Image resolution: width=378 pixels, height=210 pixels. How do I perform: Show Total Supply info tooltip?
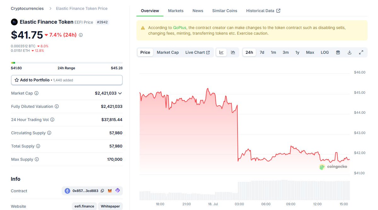[38, 146]
